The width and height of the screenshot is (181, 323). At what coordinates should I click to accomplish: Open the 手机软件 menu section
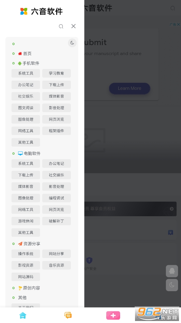(31, 63)
